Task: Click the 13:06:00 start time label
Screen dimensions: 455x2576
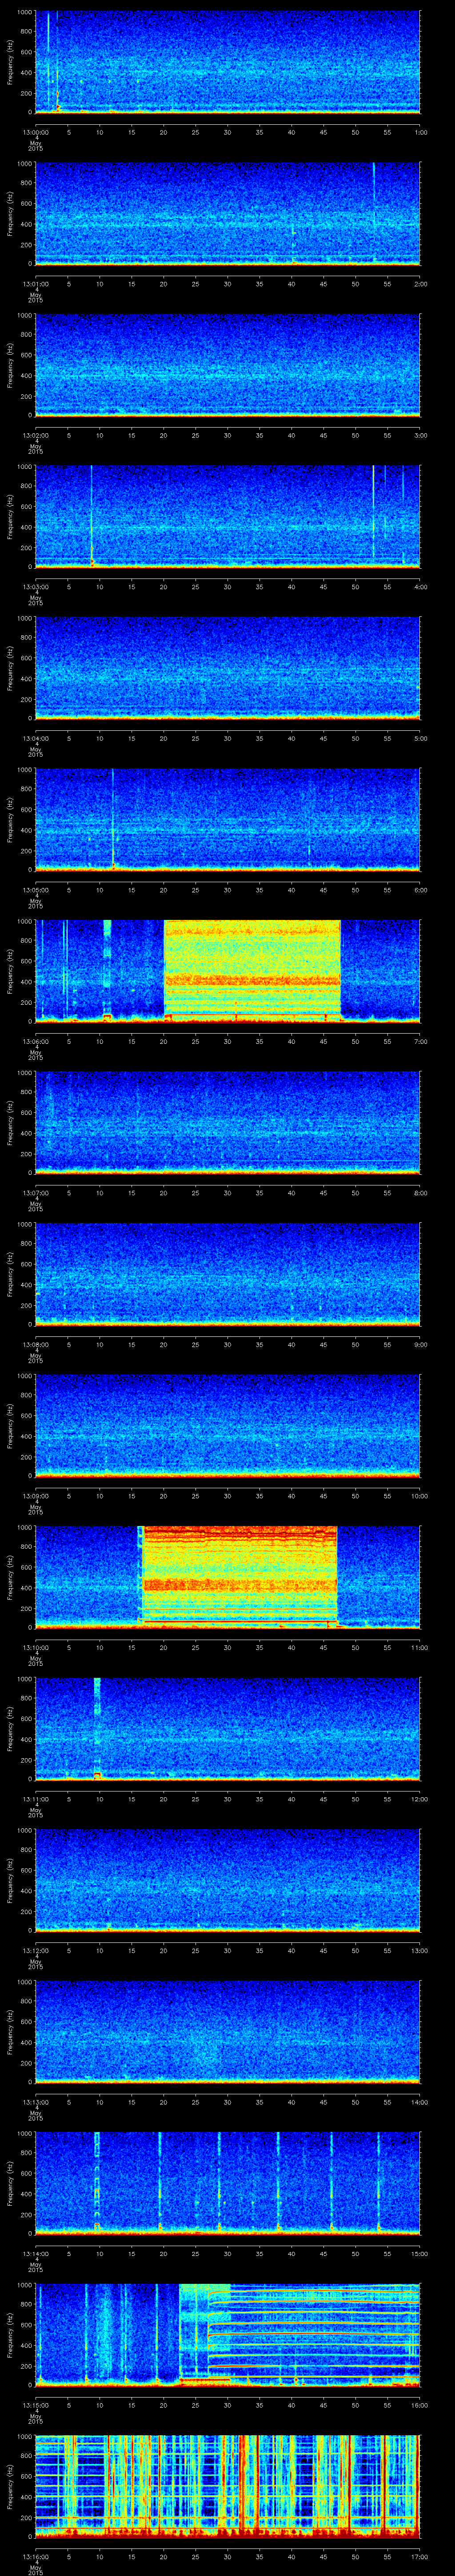Action: tap(36, 1041)
